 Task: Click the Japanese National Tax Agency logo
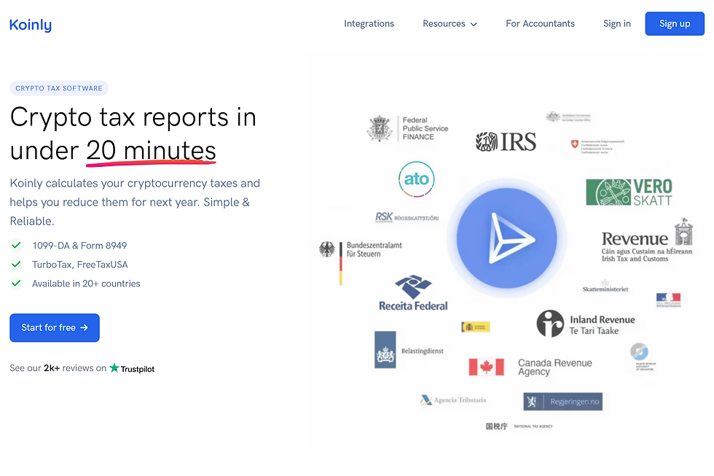(519, 426)
